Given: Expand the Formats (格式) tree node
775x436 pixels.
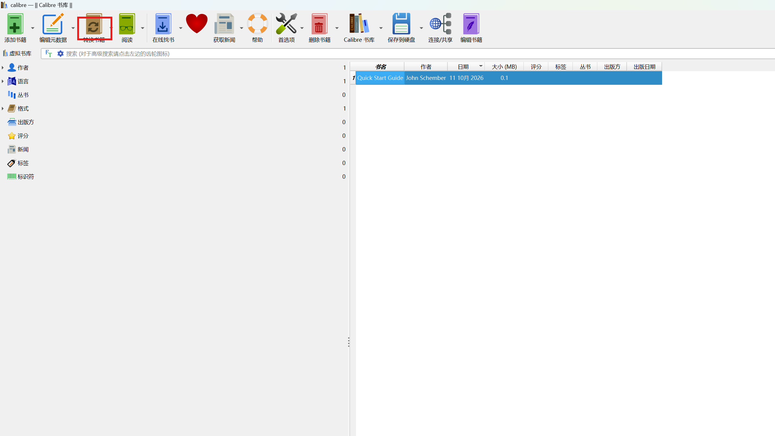Looking at the screenshot, I should tap(3, 108).
